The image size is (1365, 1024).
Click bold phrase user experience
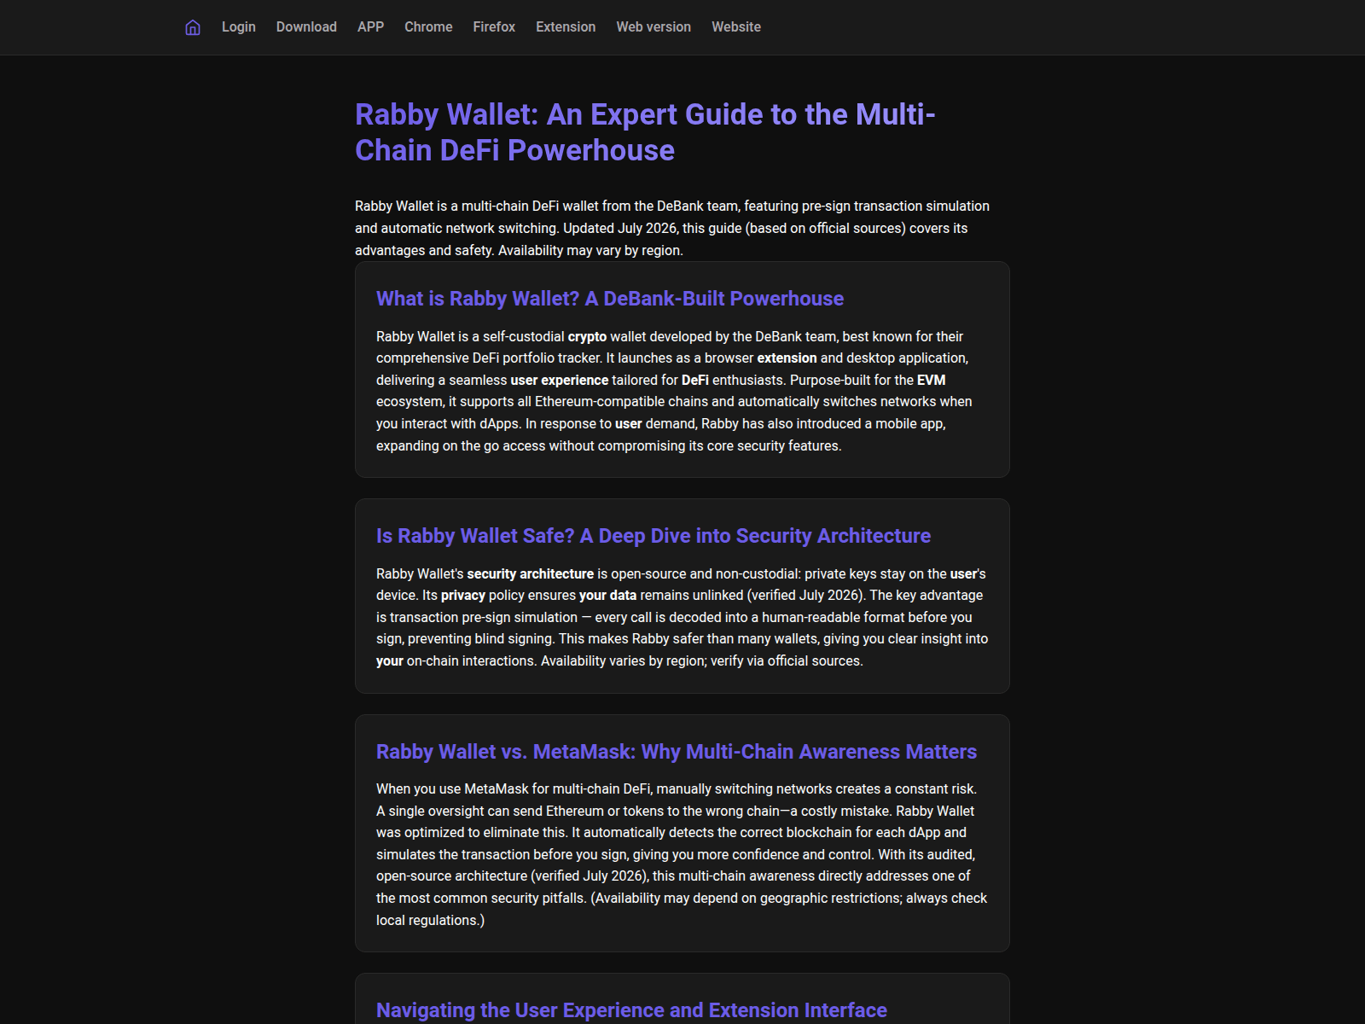coord(560,381)
